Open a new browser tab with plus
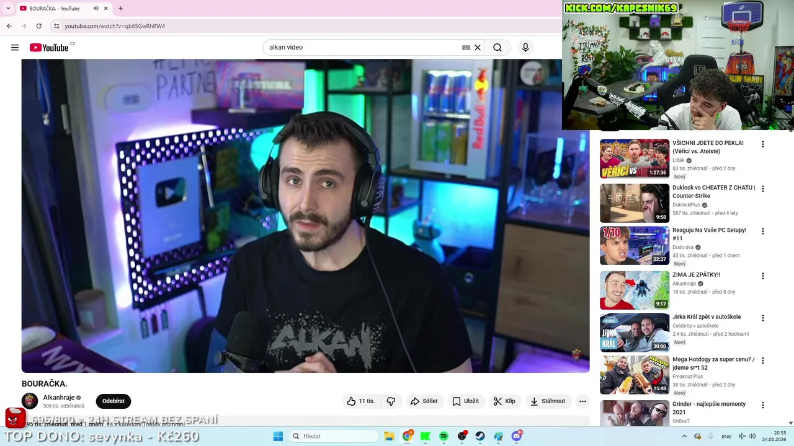Viewport: 794px width, 446px height. click(x=120, y=9)
